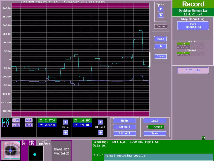The height and width of the screenshot is (161, 214).
Task: Click the Gain down arrow
Action: pos(66,133)
